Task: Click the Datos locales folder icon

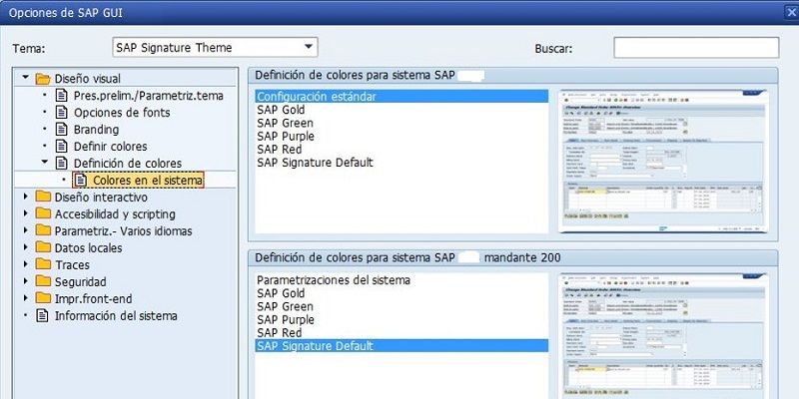Action: (43, 247)
